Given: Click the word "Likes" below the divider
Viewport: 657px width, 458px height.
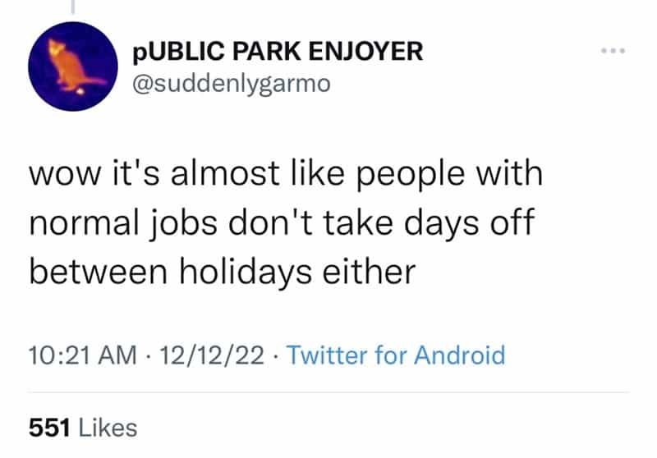Looking at the screenshot, I should 108,428.
